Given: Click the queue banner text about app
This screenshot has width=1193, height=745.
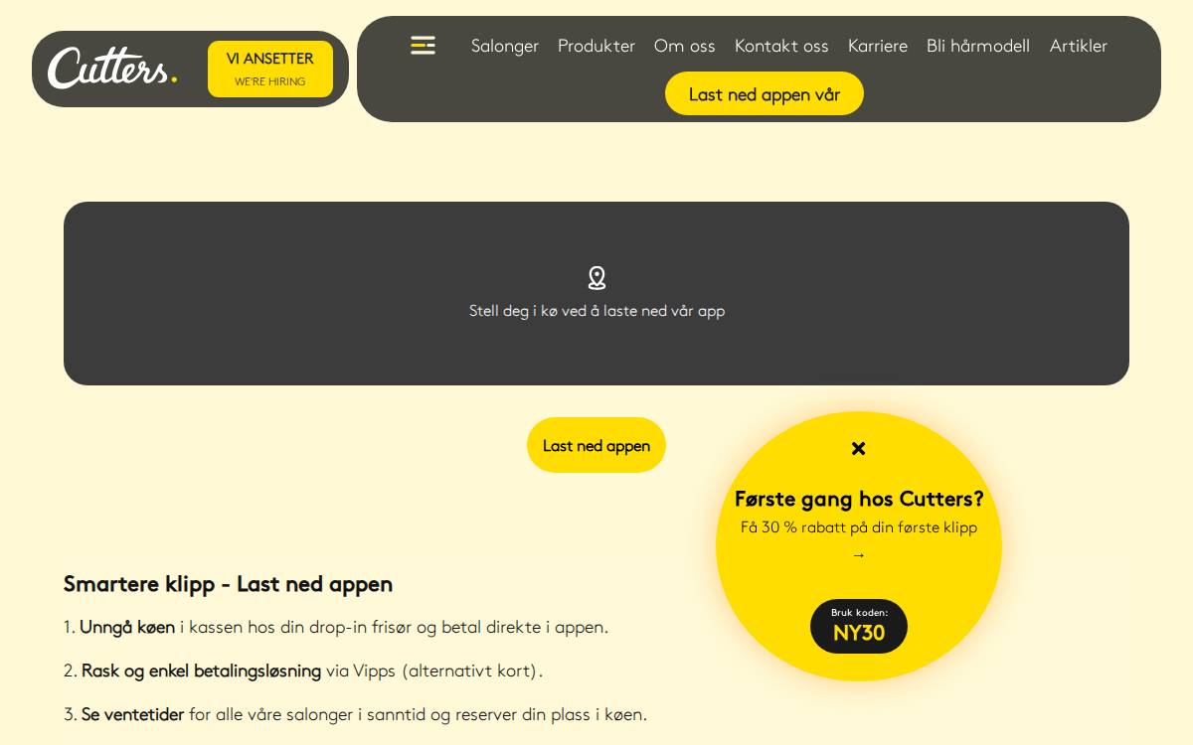Looking at the screenshot, I should click(596, 311).
